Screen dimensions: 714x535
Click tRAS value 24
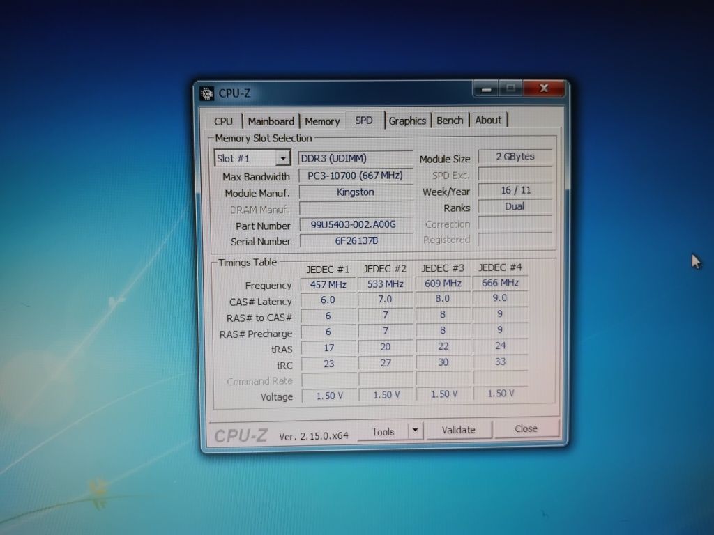coord(500,346)
